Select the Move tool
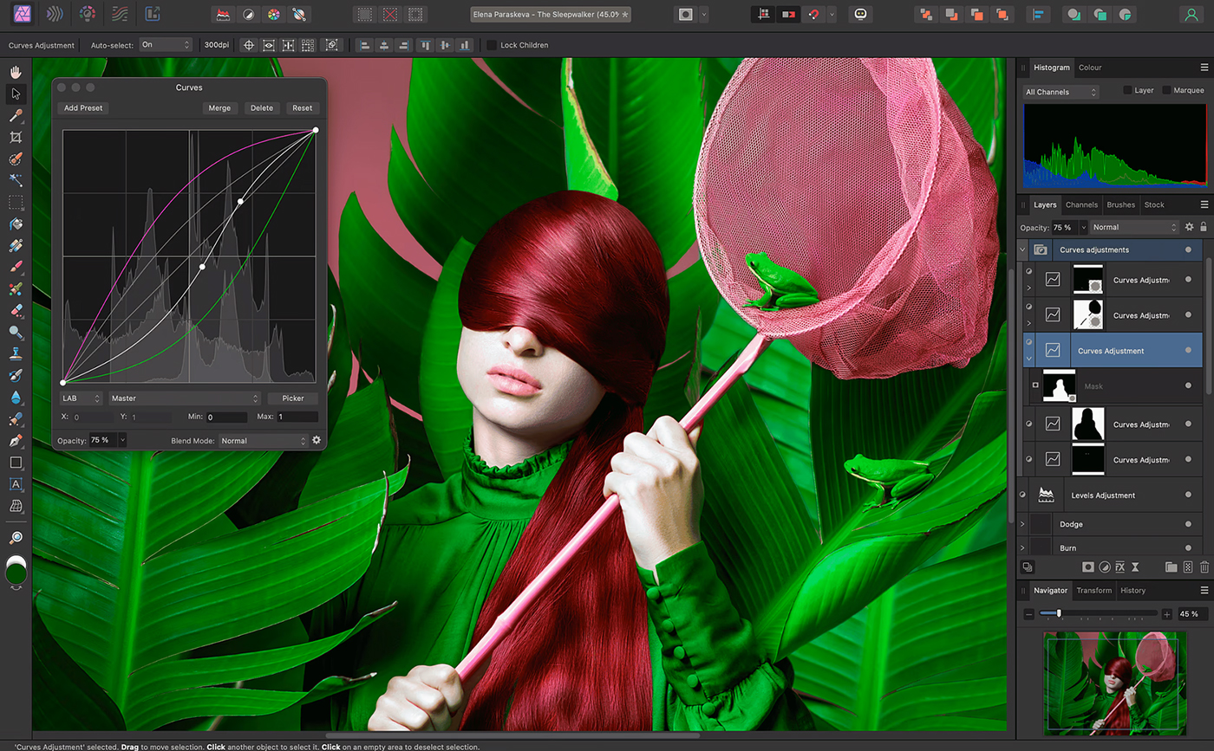Viewport: 1214px width, 751px height. pyautogui.click(x=16, y=94)
